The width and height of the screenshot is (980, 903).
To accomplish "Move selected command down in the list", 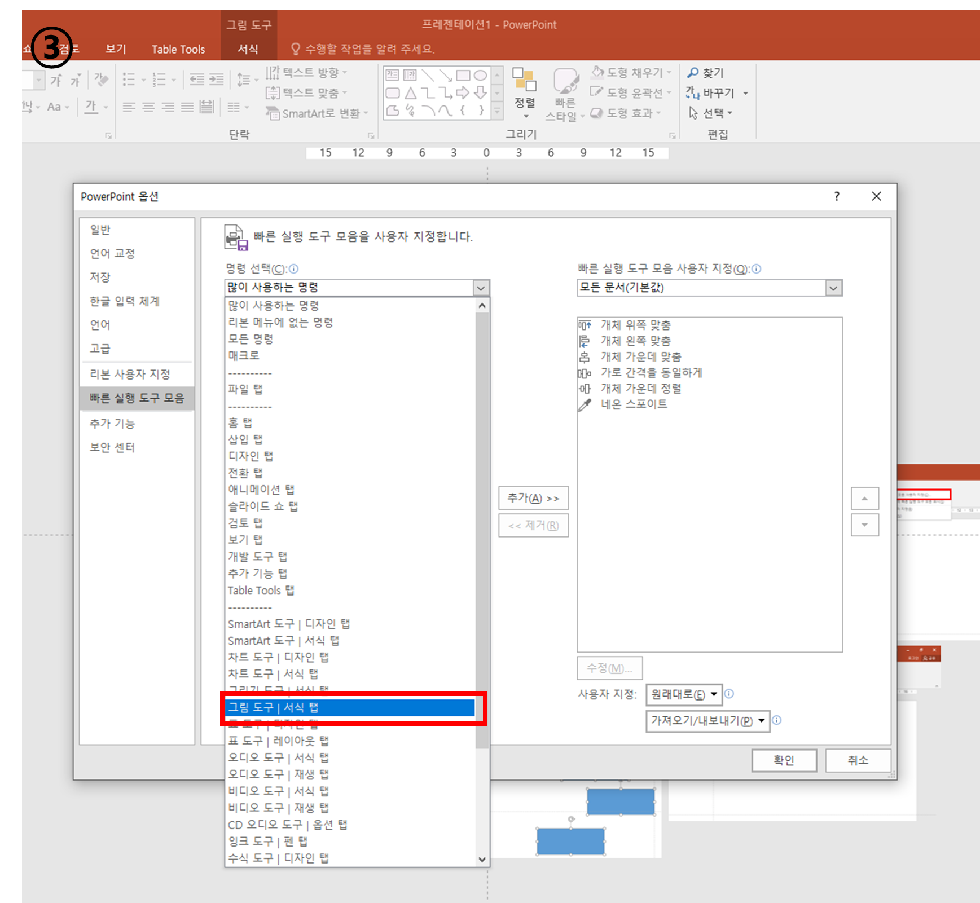I will coord(864,525).
